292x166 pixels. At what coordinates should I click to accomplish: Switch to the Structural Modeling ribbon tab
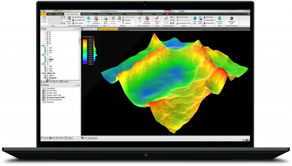click(88, 14)
